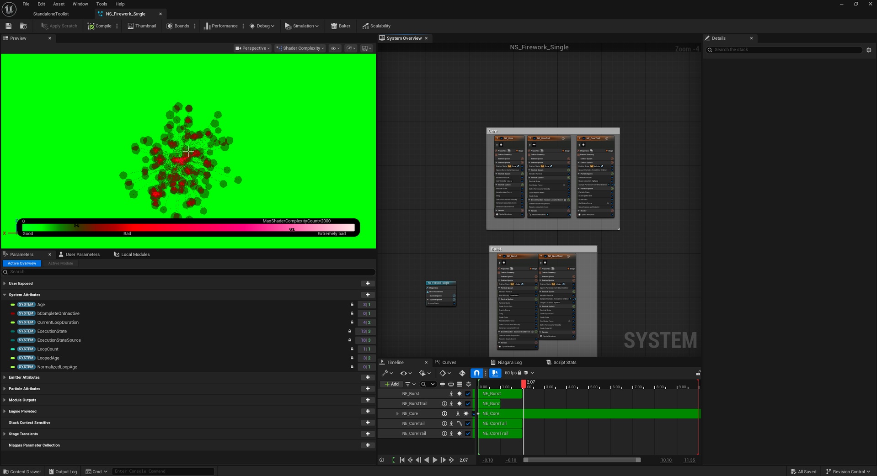The height and width of the screenshot is (476, 877).
Task: Toggle timeline snapping magnet
Action: pyautogui.click(x=476, y=373)
